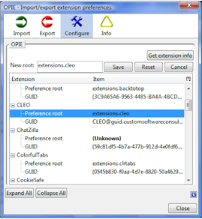Click the small info icon at bottom right
This screenshot has height=219, width=202.
point(193,194)
